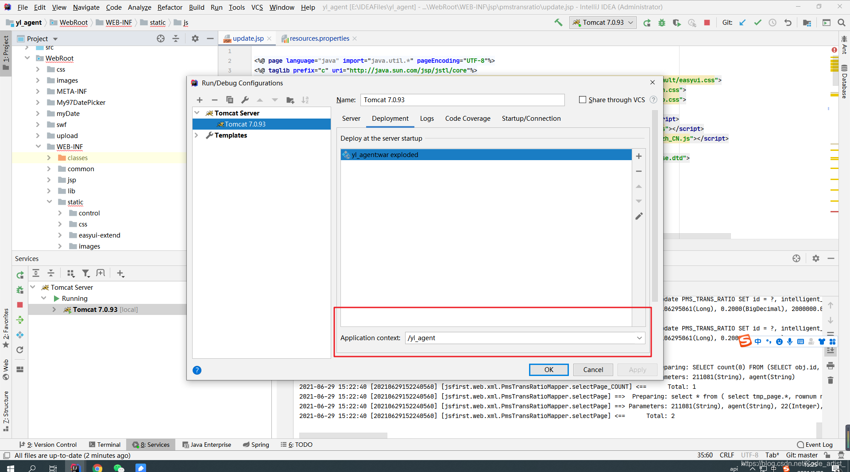Add service plus icon in Services toolbar
Screen dimensions: 850x472
(x=120, y=273)
